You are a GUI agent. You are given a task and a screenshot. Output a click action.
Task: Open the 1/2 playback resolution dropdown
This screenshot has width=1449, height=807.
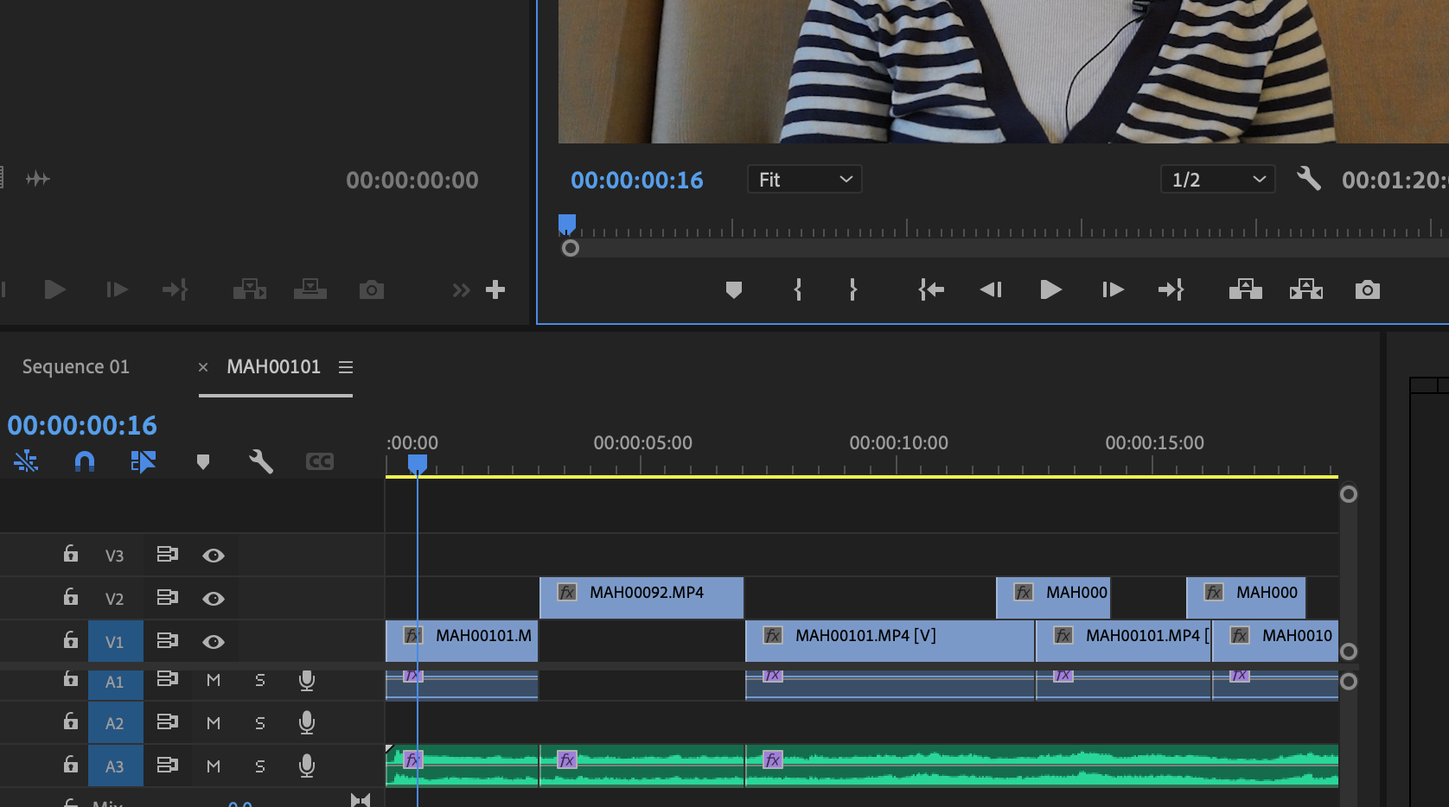[1217, 180]
